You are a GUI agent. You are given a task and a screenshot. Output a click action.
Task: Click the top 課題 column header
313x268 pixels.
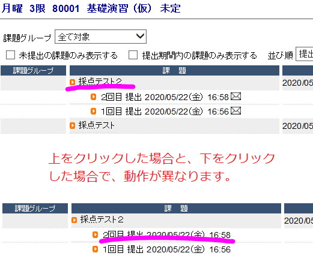(x=174, y=70)
